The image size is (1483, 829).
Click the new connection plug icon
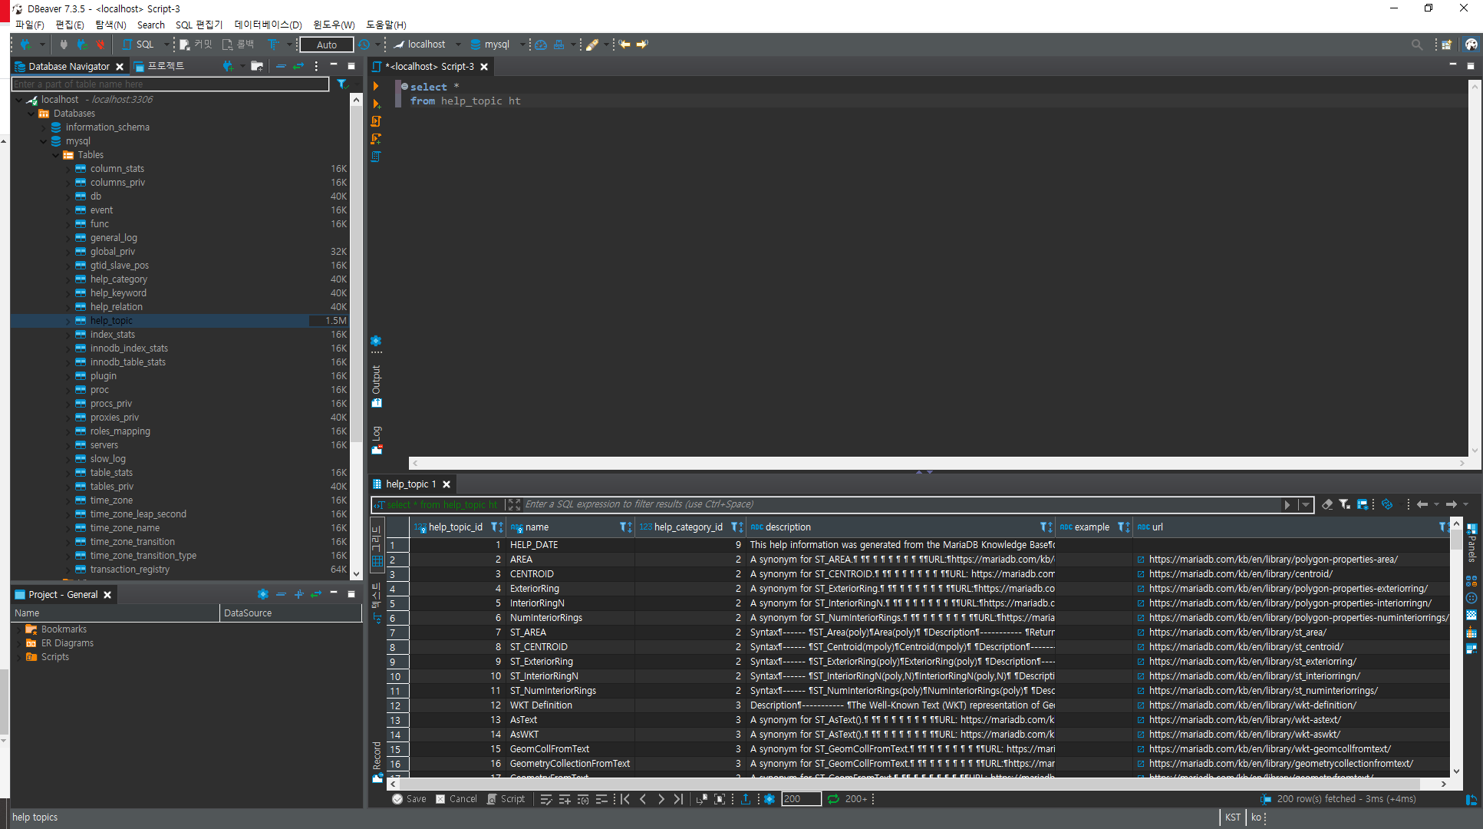coord(25,45)
